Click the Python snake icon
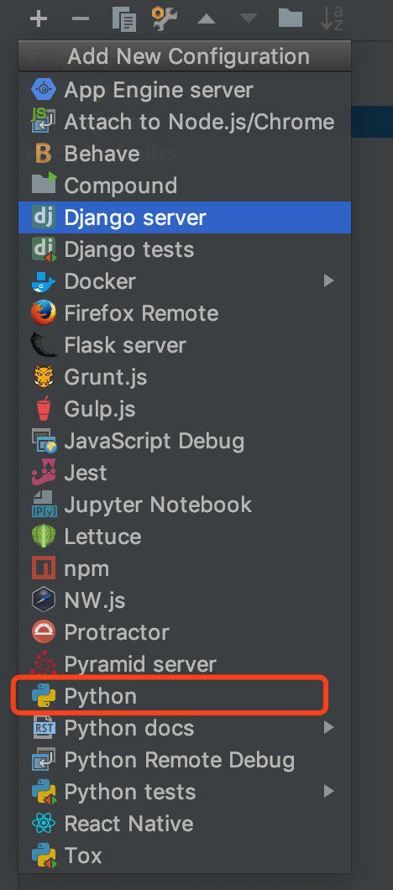Image resolution: width=393 pixels, height=890 pixels. (44, 696)
